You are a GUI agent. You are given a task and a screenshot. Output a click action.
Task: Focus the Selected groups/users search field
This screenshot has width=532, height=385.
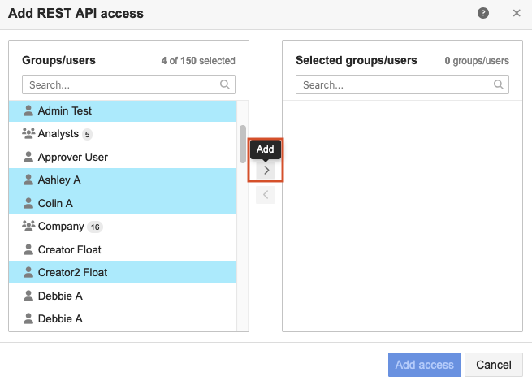(395, 84)
